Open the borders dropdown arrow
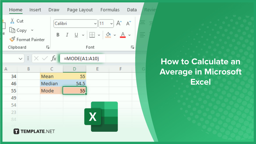Image resolution: width=256 pixels, height=144 pixels. [99, 35]
